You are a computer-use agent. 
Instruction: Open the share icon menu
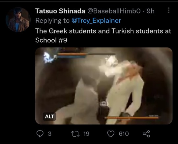pyautogui.click(x=146, y=134)
